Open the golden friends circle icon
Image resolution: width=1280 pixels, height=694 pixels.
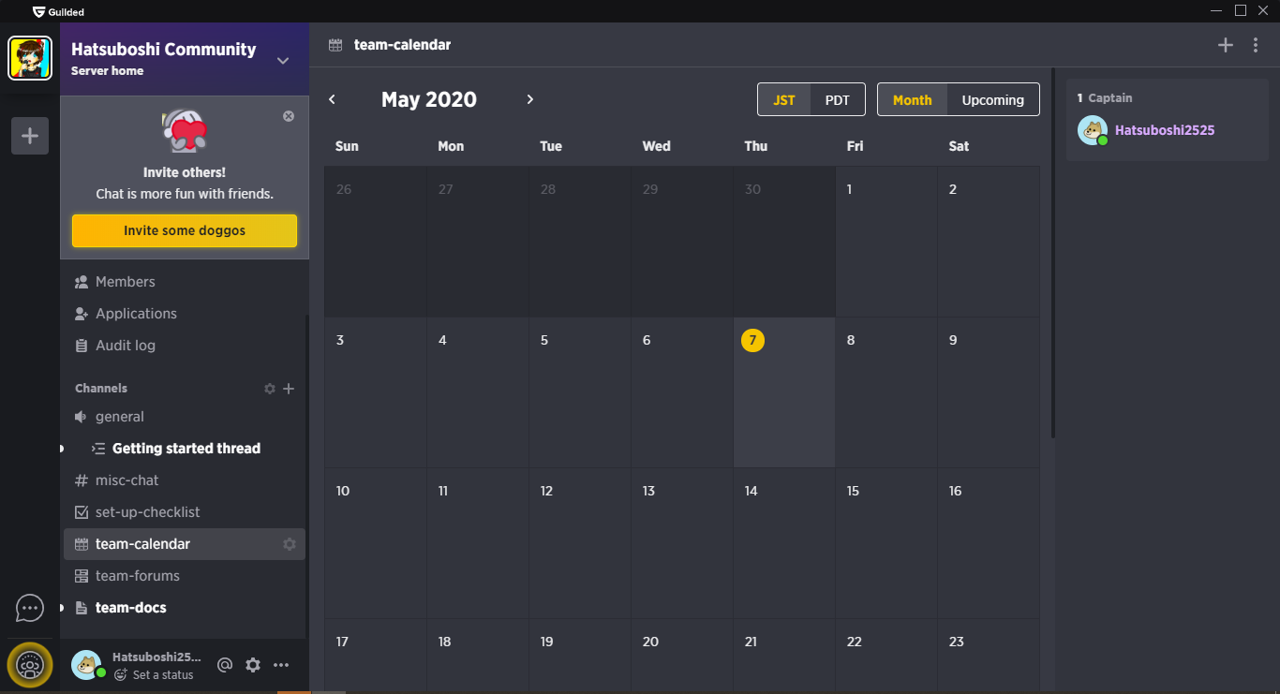(30, 665)
